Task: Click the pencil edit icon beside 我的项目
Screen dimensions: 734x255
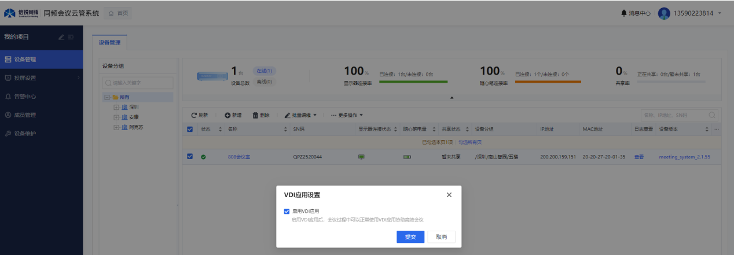Action: pos(61,38)
